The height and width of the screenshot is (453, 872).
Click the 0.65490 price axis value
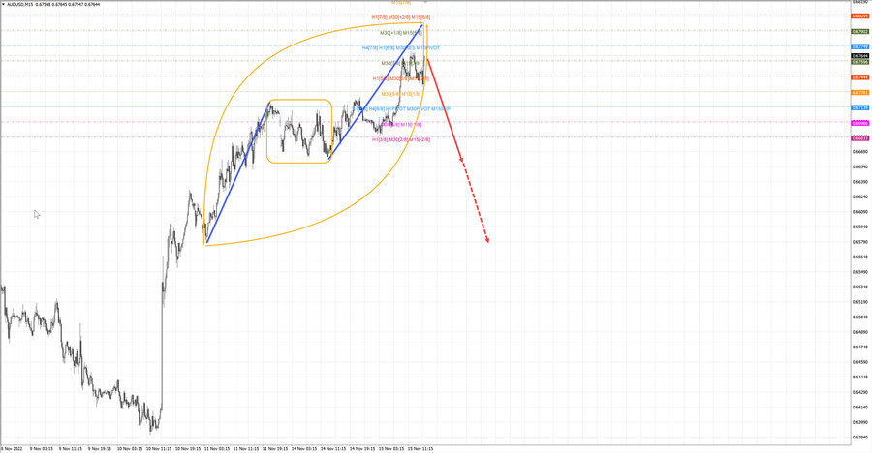tap(859, 272)
